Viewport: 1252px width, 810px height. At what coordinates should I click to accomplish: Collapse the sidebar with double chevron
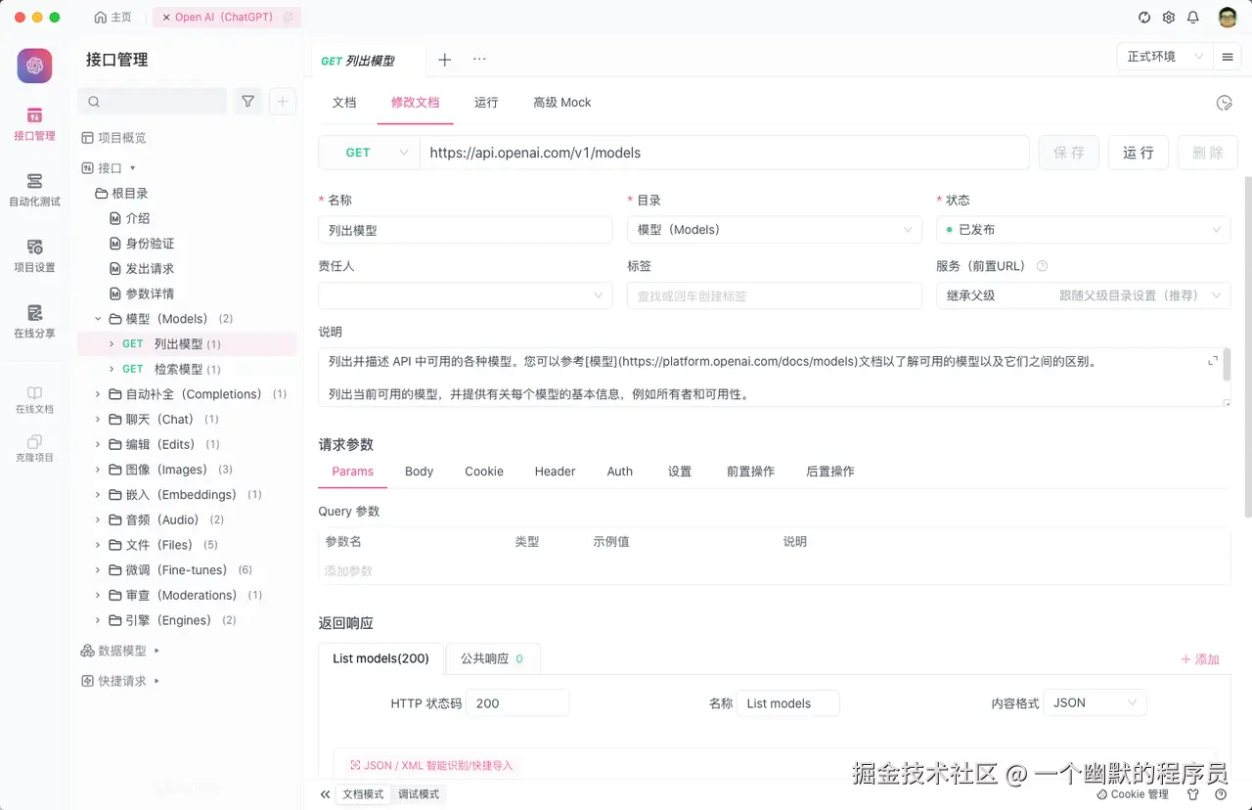point(326,794)
